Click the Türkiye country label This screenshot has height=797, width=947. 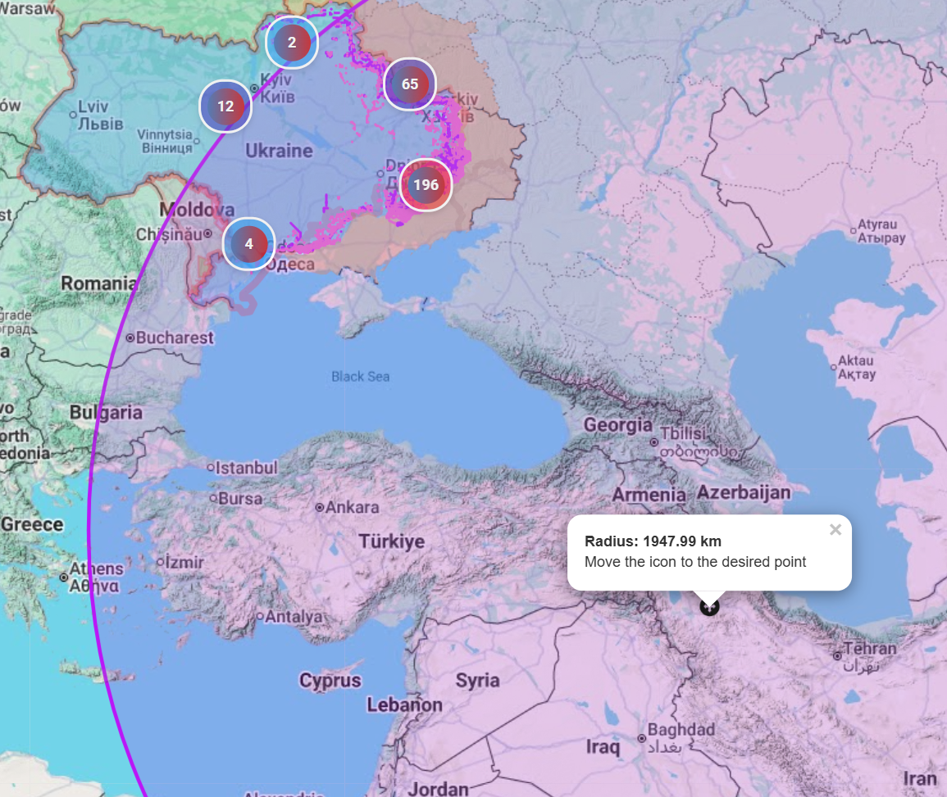[392, 541]
